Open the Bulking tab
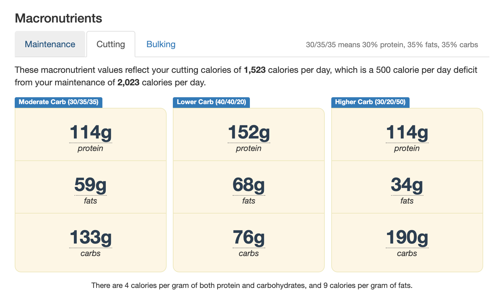The width and height of the screenshot is (496, 297). coord(161,44)
